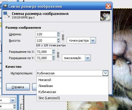
Task: Click the Справка help button
Action: (x=18, y=87)
